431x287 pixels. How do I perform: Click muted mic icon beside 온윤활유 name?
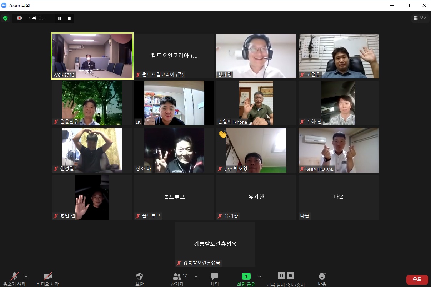[56, 122]
